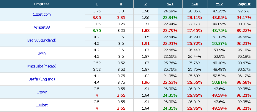The width and height of the screenshot is (257, 112).
Task: Open the 12bet.com bookmaker link
Action: tap(42, 14)
